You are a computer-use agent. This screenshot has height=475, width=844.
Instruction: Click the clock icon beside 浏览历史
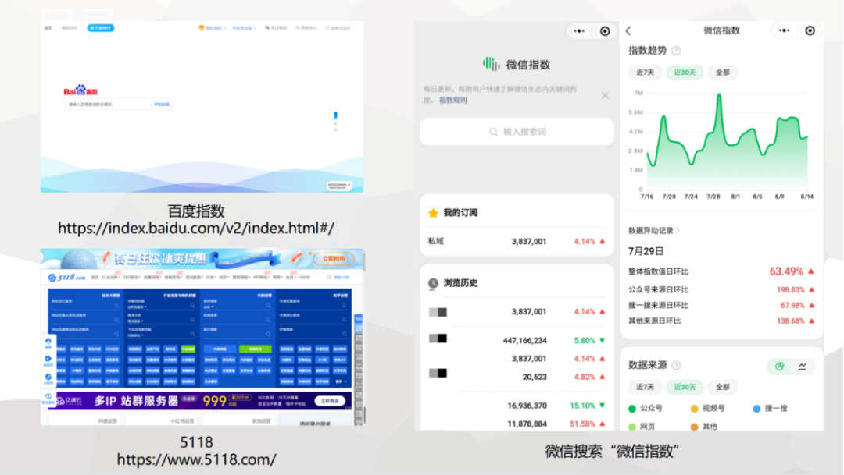tap(433, 283)
